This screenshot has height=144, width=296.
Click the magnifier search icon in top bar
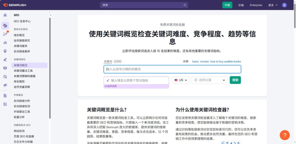pos(185,5)
